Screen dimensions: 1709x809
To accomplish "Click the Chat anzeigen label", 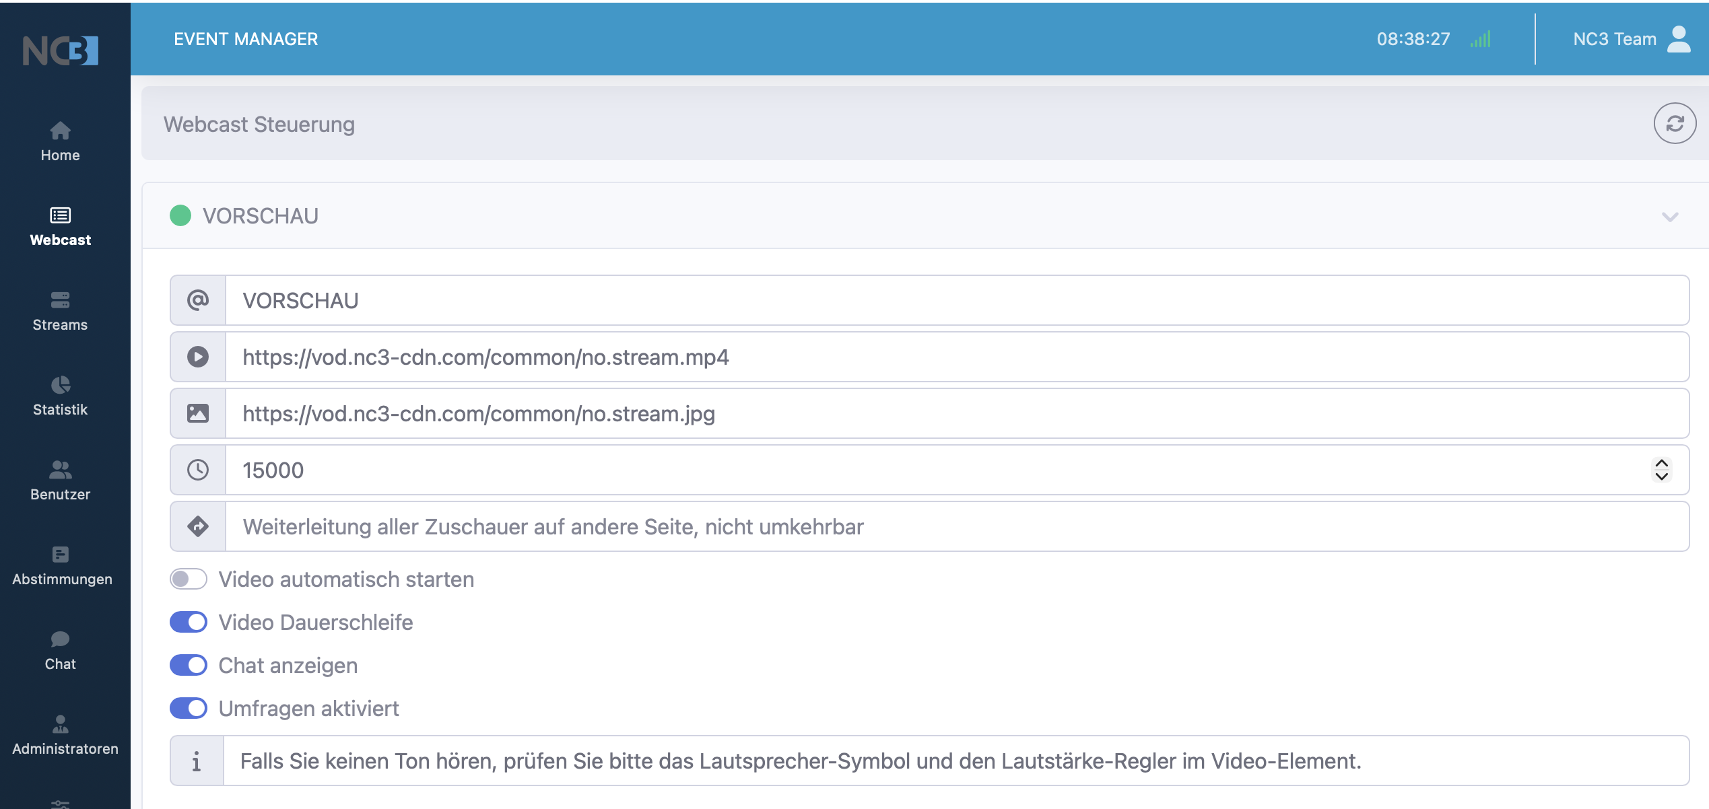I will 288,666.
